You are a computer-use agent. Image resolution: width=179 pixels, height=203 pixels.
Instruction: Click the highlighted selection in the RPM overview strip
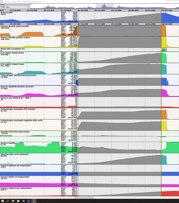(105, 6)
